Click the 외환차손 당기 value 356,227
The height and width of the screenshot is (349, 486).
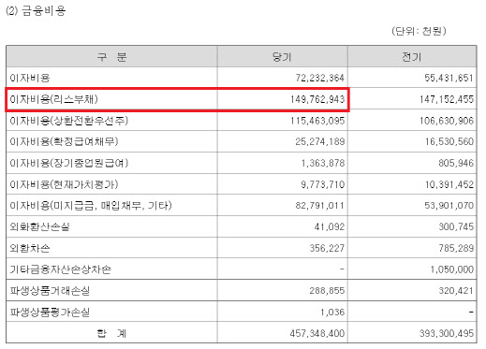[327, 248]
